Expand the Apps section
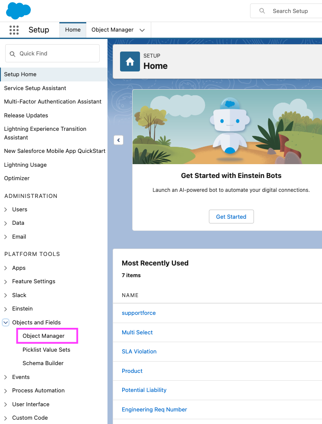Screen dimensions: 322x424 (x=6, y=268)
